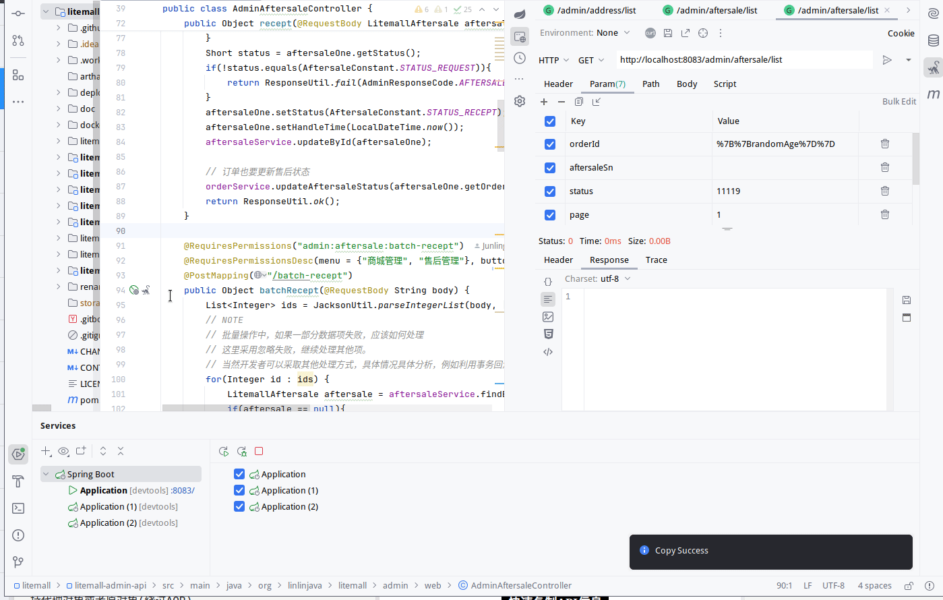Screen dimensions: 943x600
Task: Click the Cookie button
Action: tap(901, 33)
